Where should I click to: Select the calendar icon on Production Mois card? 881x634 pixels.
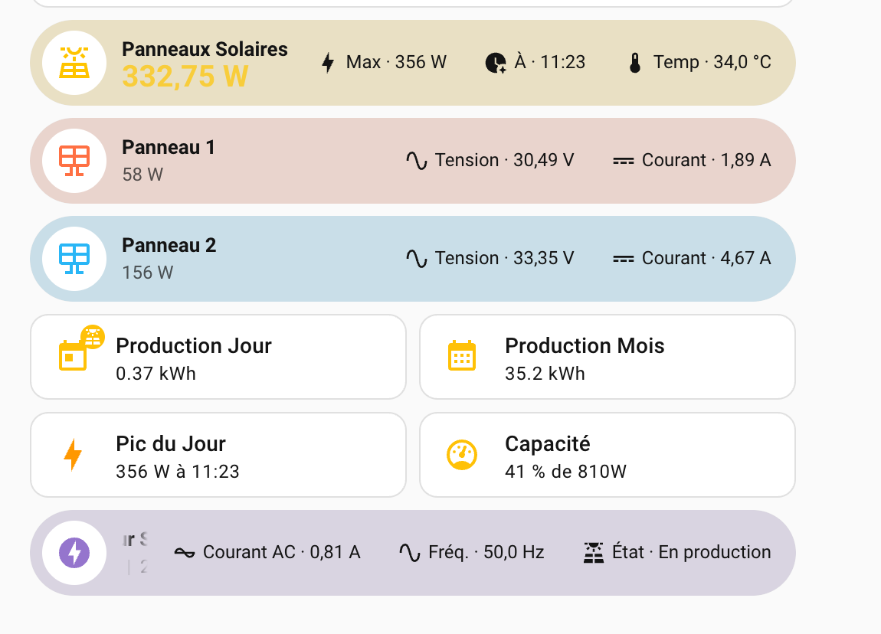(462, 356)
